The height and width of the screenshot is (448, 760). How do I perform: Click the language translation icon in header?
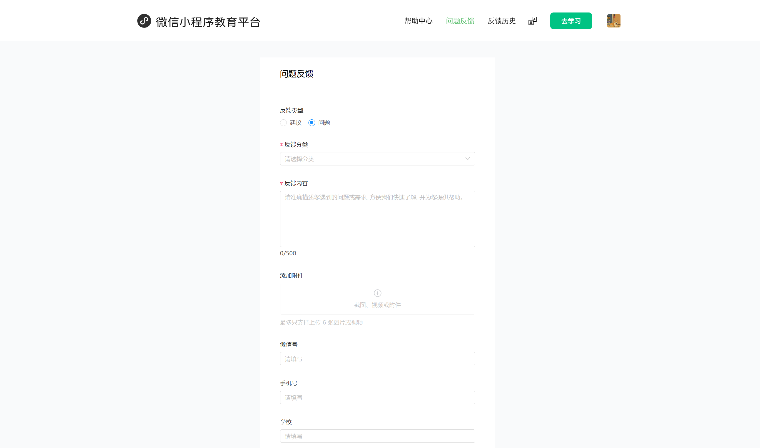[532, 21]
